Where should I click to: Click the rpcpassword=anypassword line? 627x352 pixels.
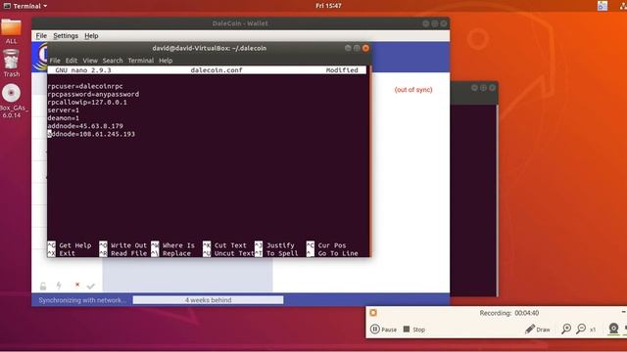93,94
